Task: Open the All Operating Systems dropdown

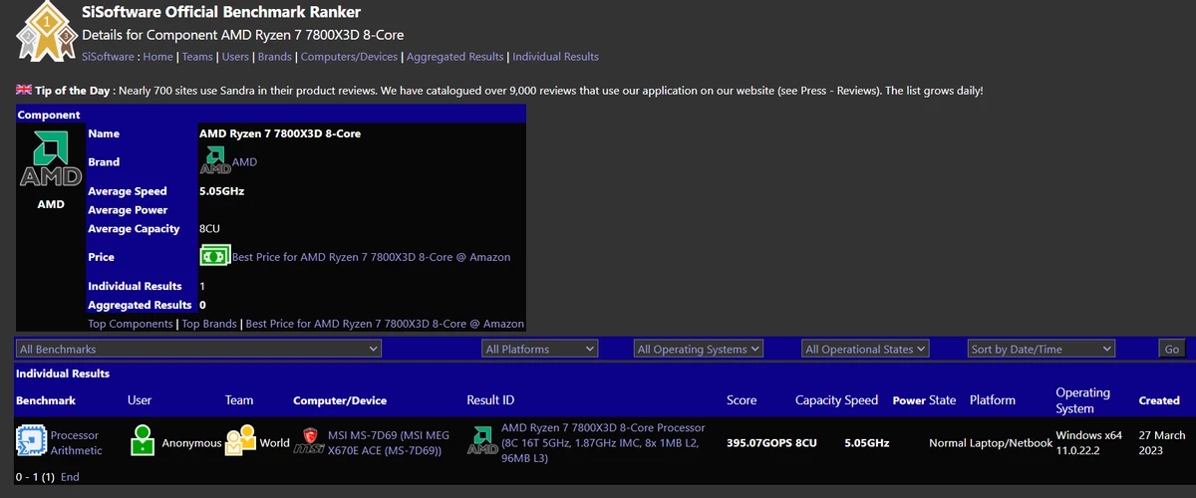Action: pyautogui.click(x=699, y=349)
